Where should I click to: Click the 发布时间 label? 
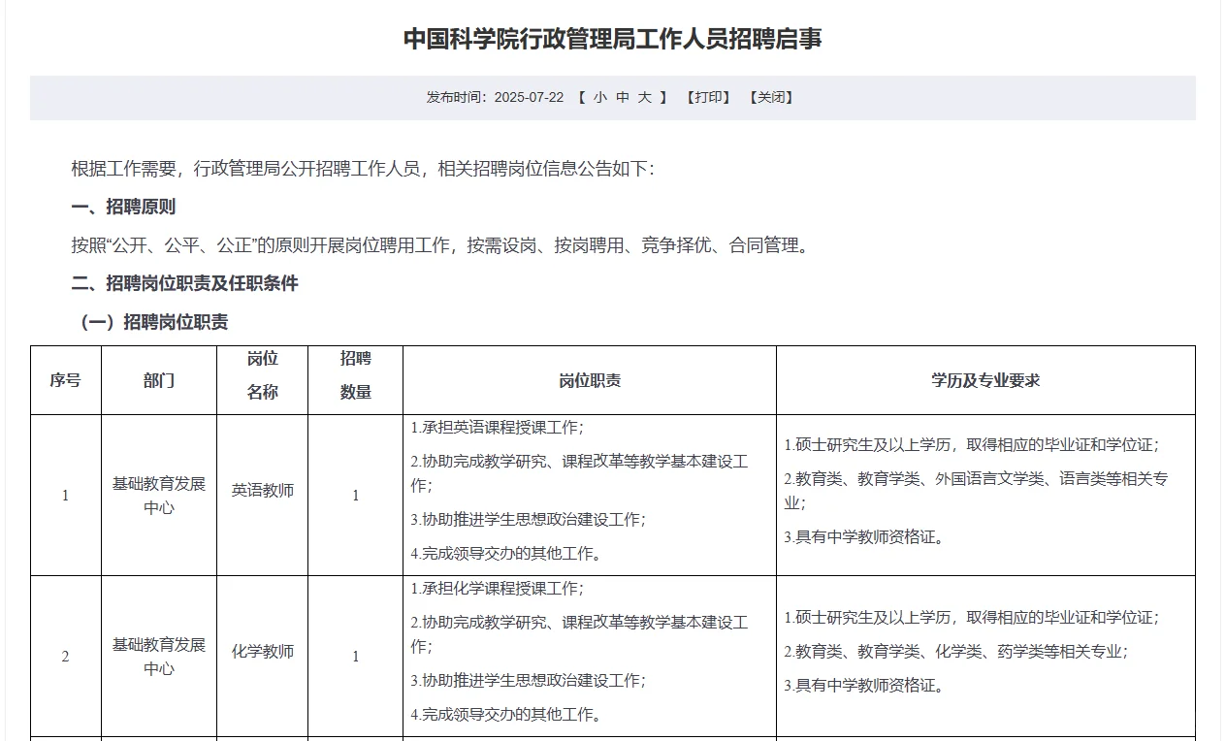point(458,97)
